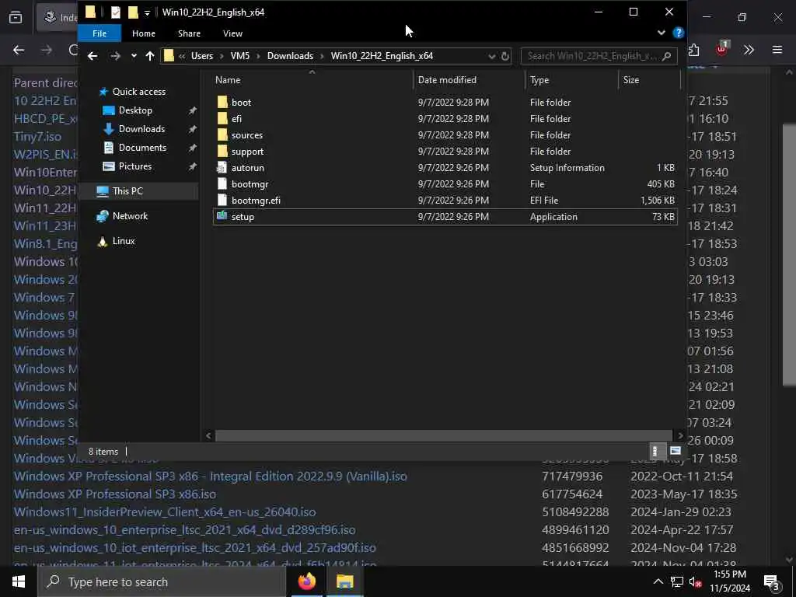Click the search magnifier icon in File Explorer
The height and width of the screenshot is (597, 796).
point(666,56)
